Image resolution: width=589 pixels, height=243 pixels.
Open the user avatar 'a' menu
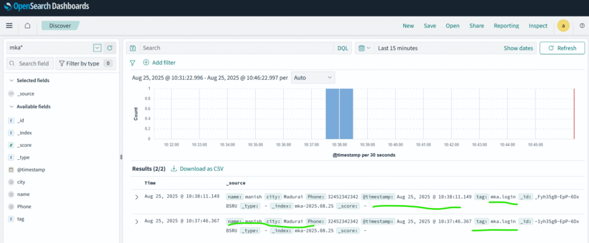[563, 26]
